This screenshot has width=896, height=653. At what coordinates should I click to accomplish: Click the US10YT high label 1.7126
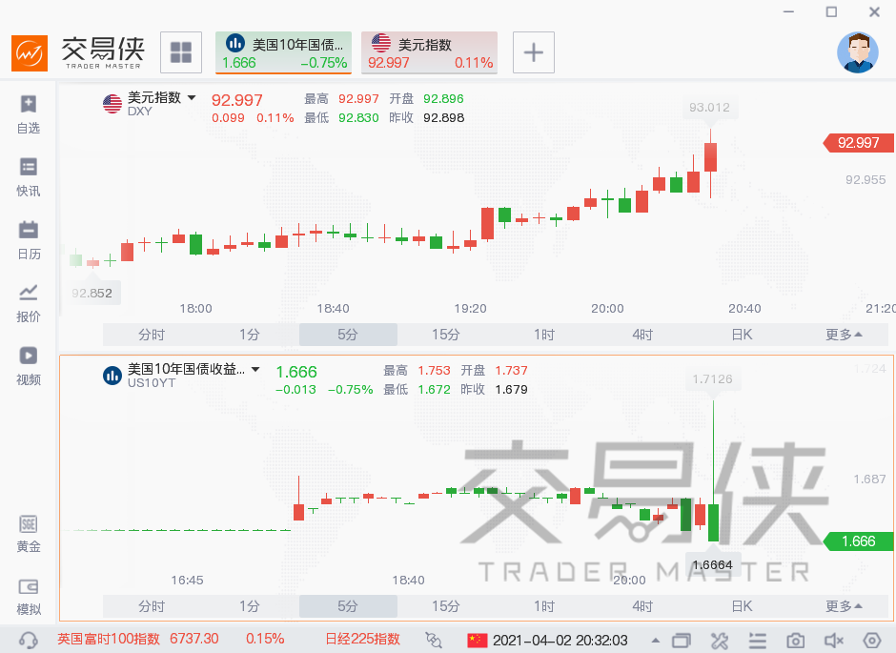point(712,379)
